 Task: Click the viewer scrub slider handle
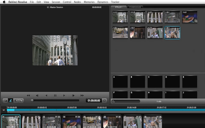32,100
